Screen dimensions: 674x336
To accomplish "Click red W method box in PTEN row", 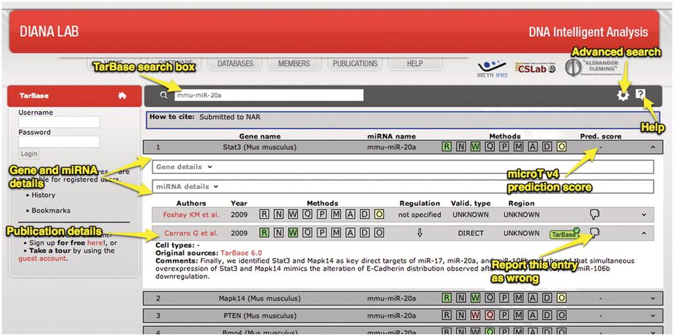I will [475, 316].
